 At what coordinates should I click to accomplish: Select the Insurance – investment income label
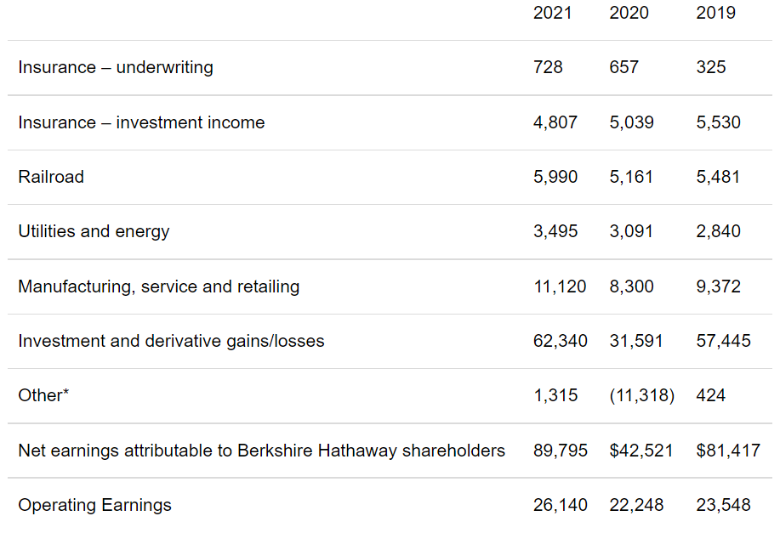tap(141, 122)
